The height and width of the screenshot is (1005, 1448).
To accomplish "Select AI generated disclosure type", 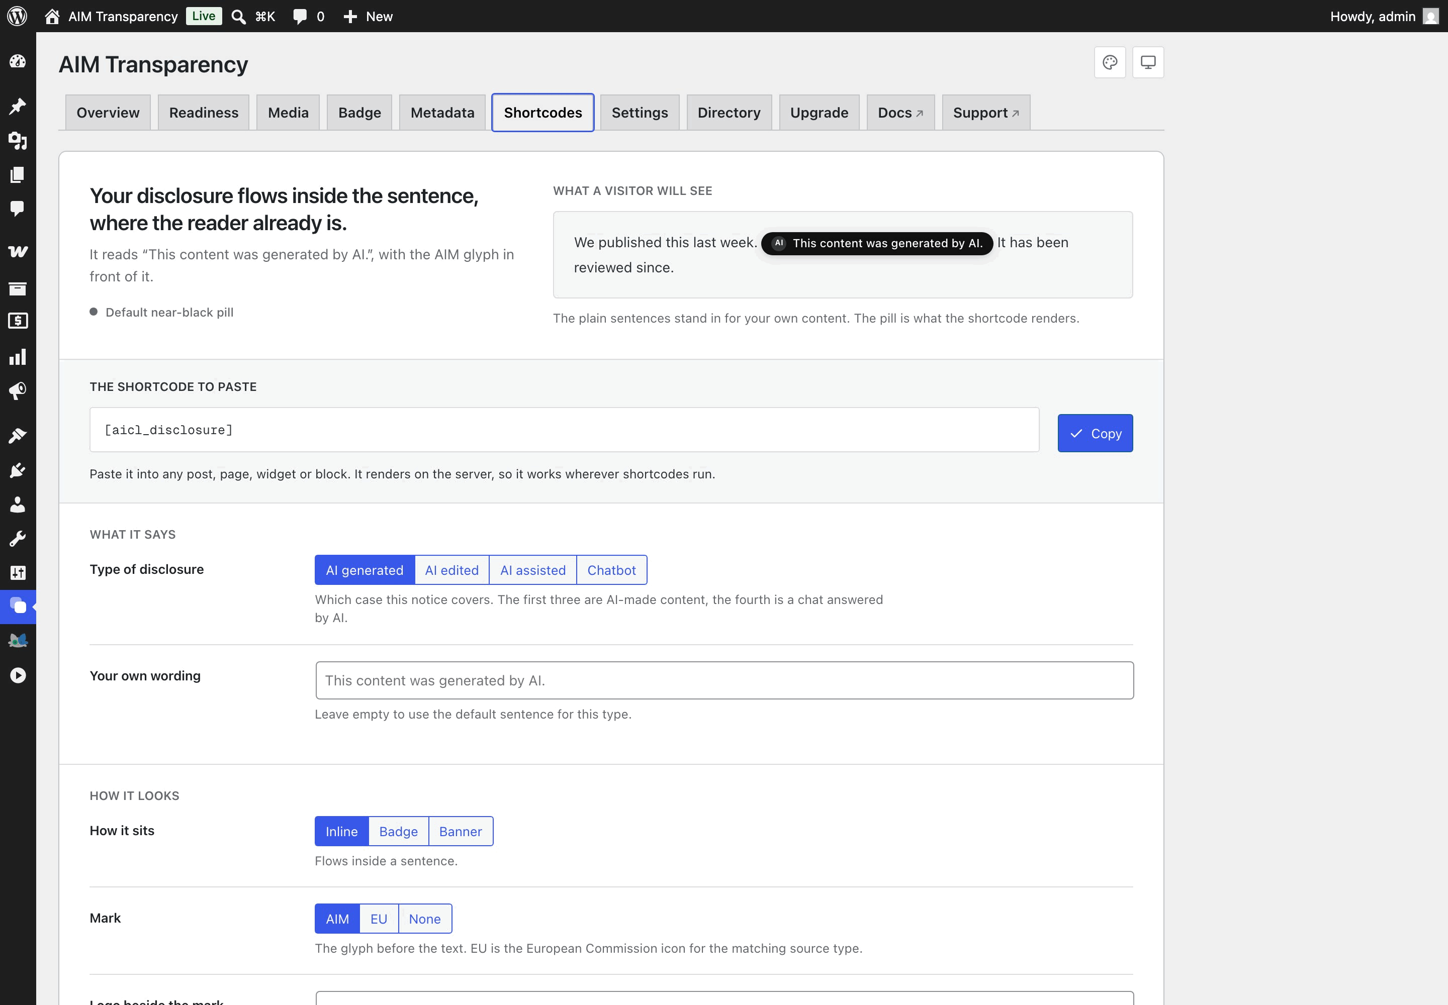I will click(365, 570).
